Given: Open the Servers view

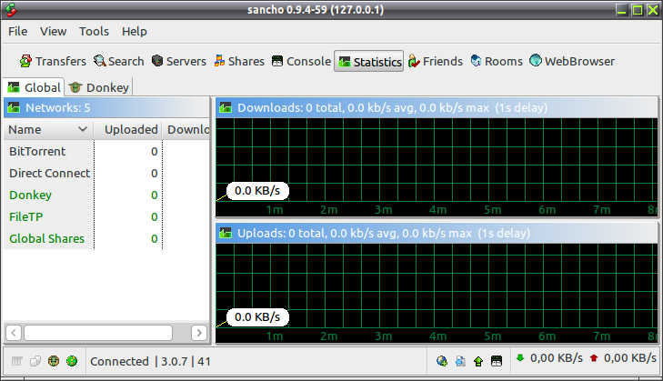Looking at the screenshot, I should (179, 61).
